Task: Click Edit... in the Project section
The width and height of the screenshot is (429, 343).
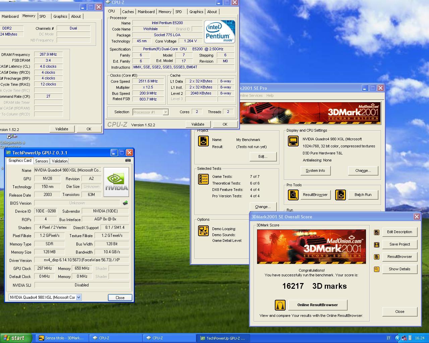Action: click(x=263, y=156)
